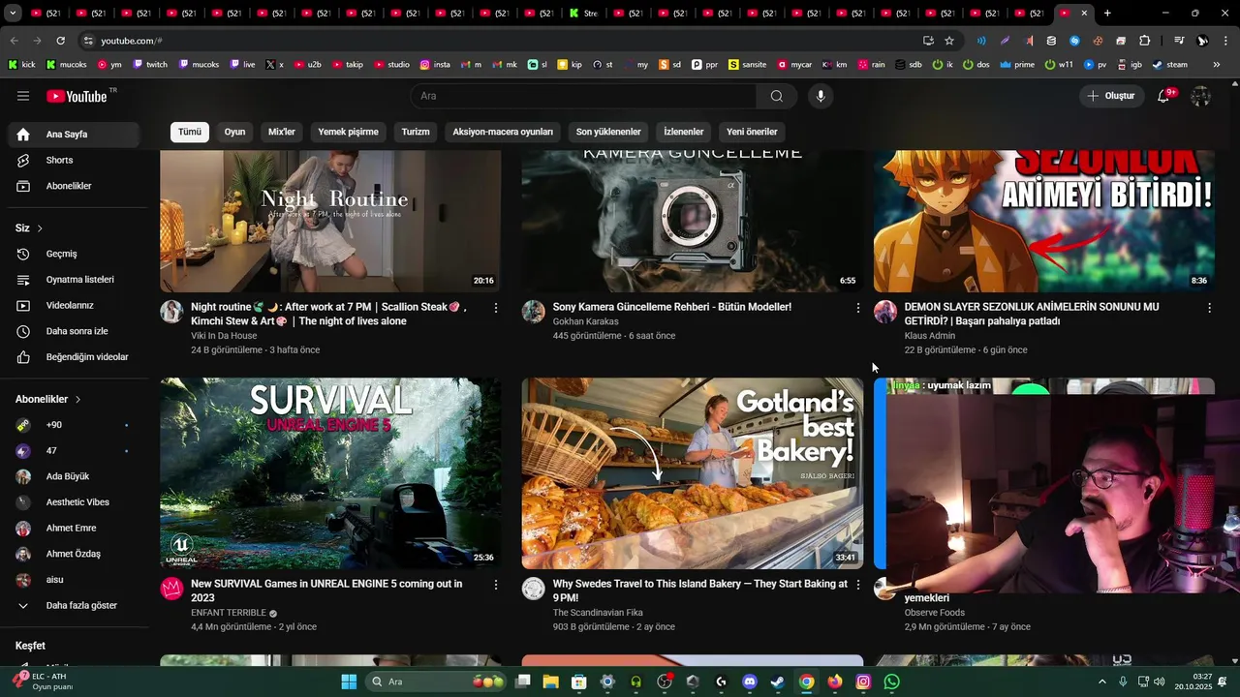This screenshot has height=697, width=1240.
Task: Open Discord from the taskbar
Action: [x=749, y=682]
